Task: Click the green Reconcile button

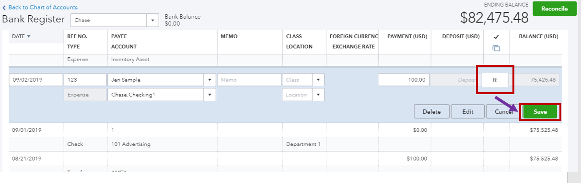Action: [x=554, y=9]
